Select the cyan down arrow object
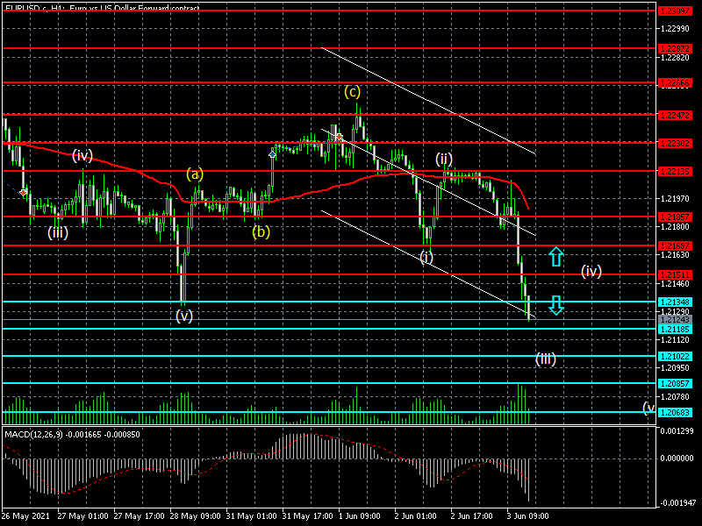Viewport: 702px width, 526px height. click(x=556, y=305)
